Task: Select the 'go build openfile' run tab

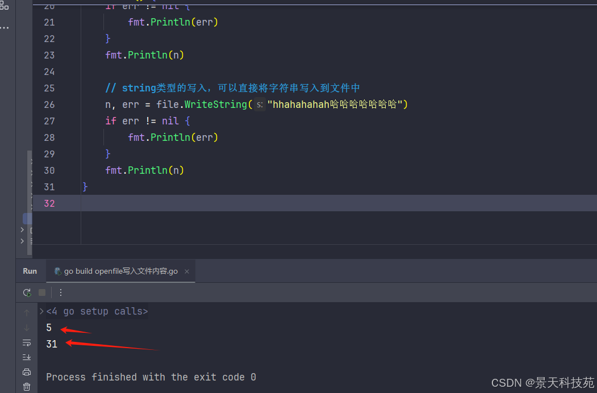Action: 120,271
